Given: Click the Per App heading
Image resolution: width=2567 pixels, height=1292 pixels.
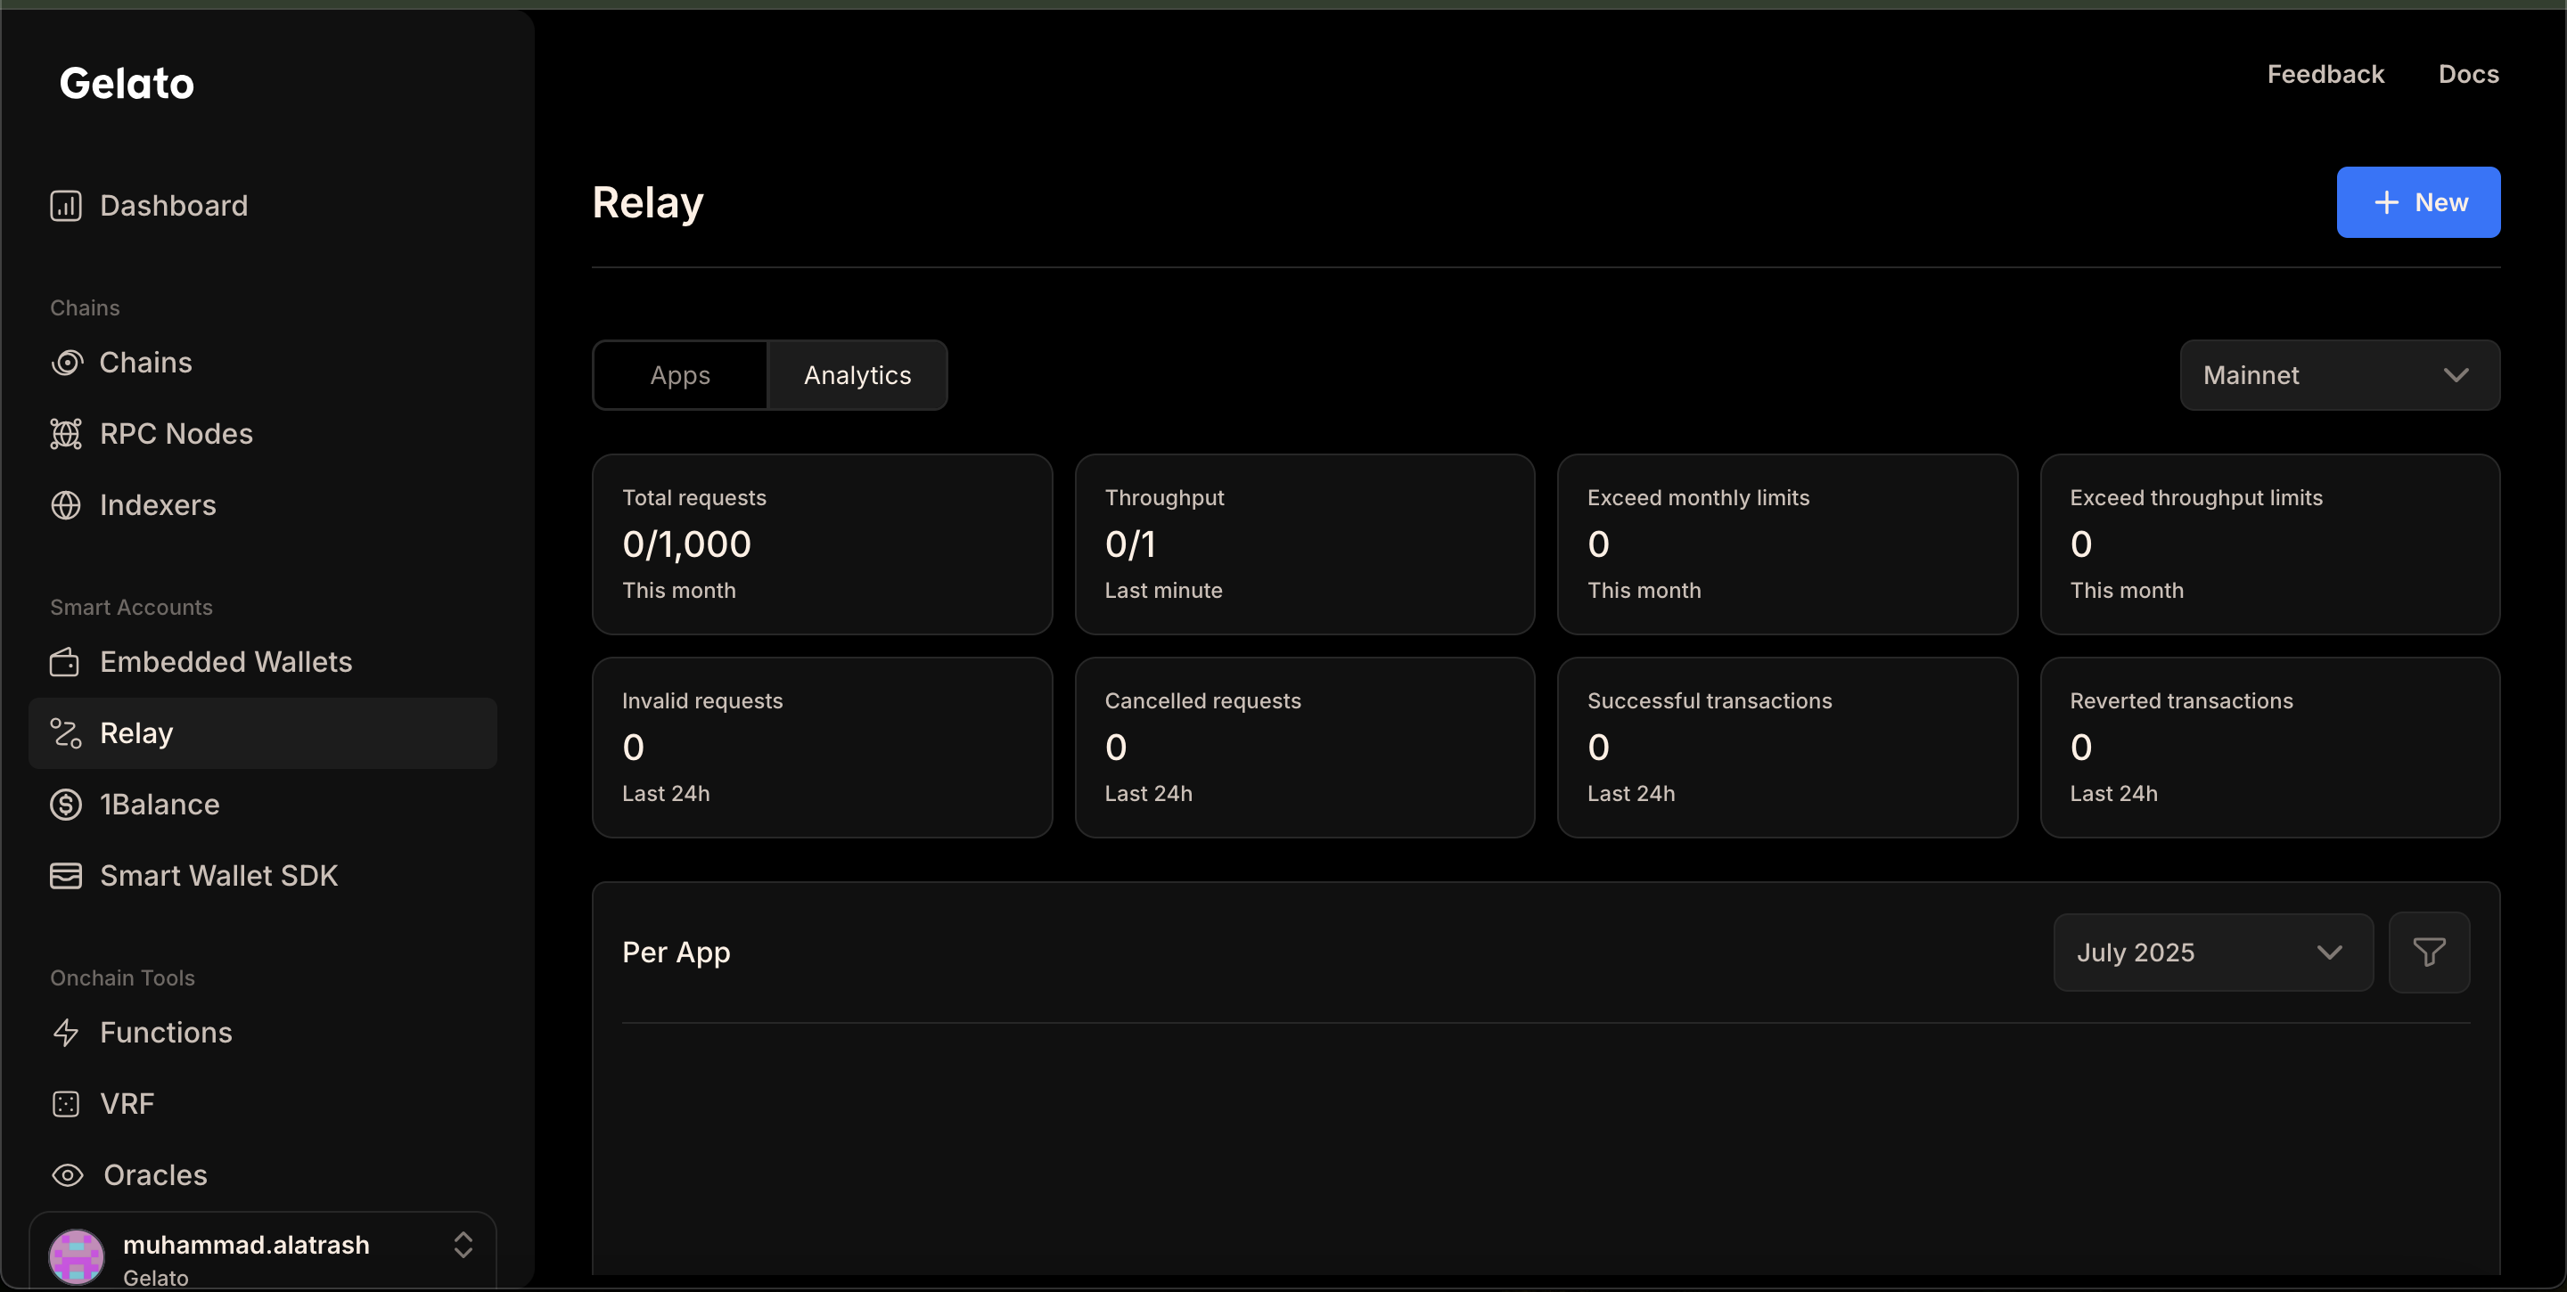Looking at the screenshot, I should click(x=676, y=953).
